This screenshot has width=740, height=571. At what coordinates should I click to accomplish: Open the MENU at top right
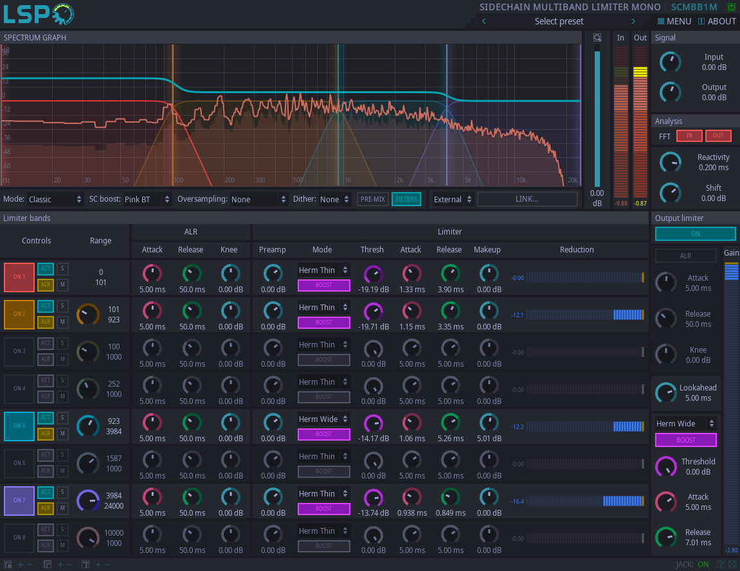(673, 21)
